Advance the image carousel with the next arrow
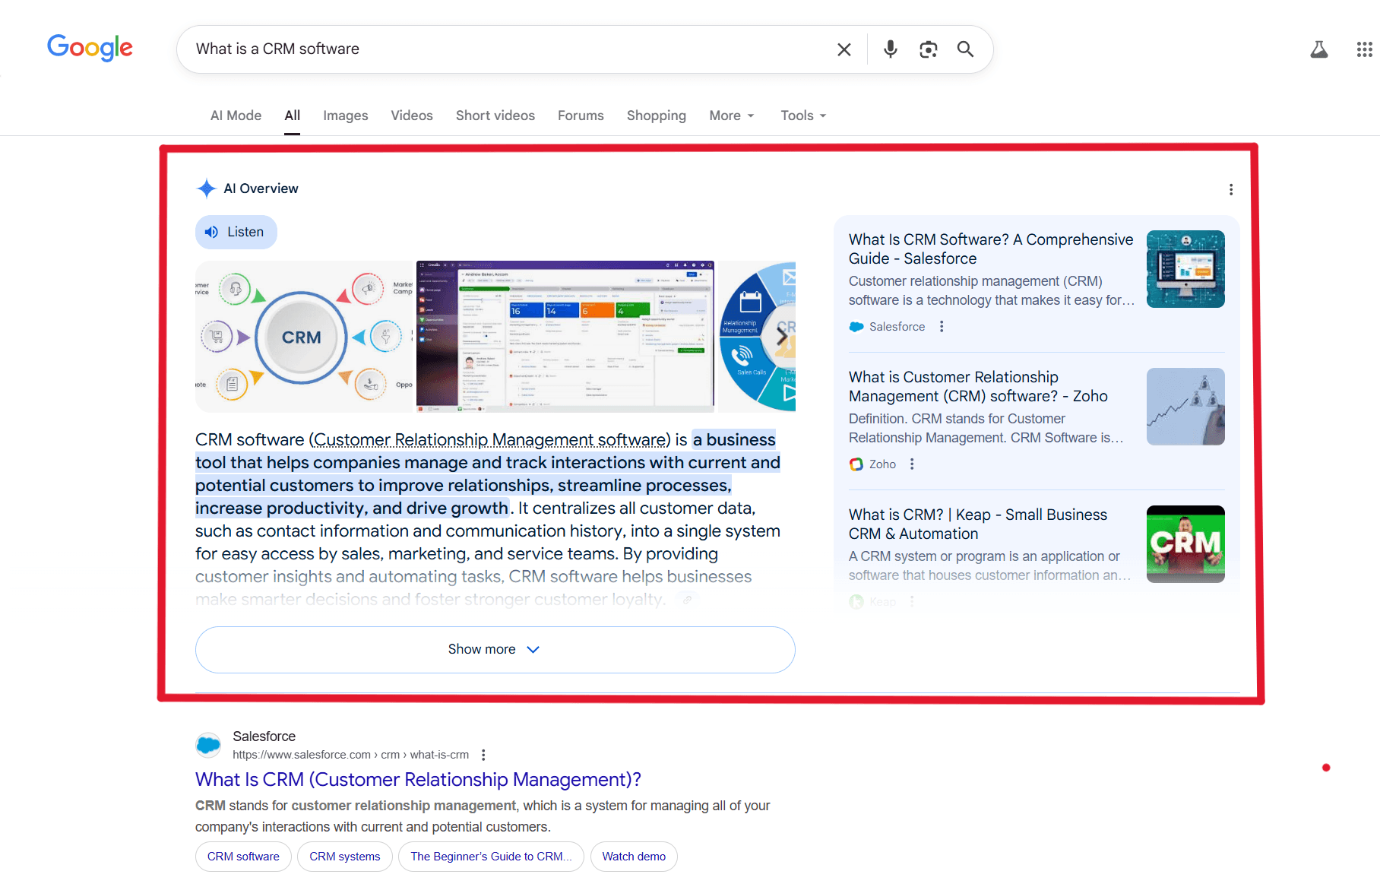 point(782,337)
